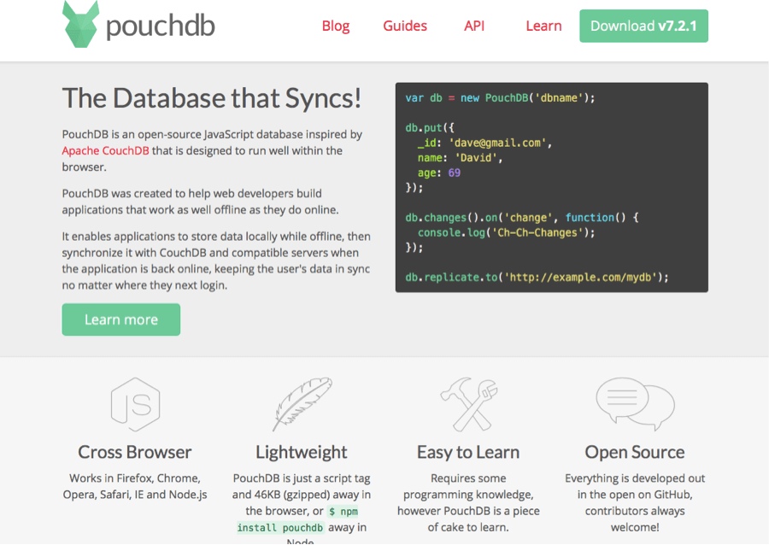The image size is (769, 545).
Task: Click The Database that Syncs! headline
Action: coord(212,98)
